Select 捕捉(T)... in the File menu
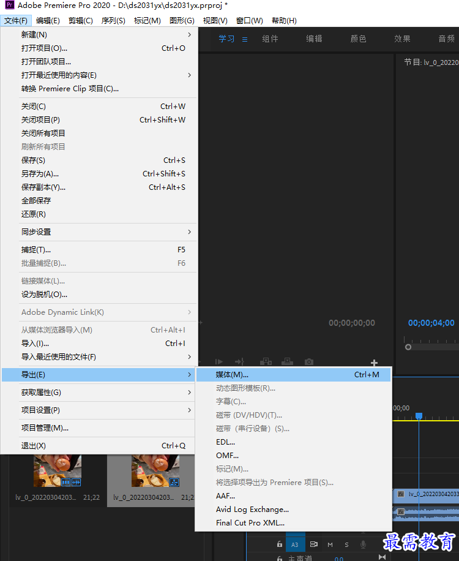459x561 pixels. click(x=99, y=250)
